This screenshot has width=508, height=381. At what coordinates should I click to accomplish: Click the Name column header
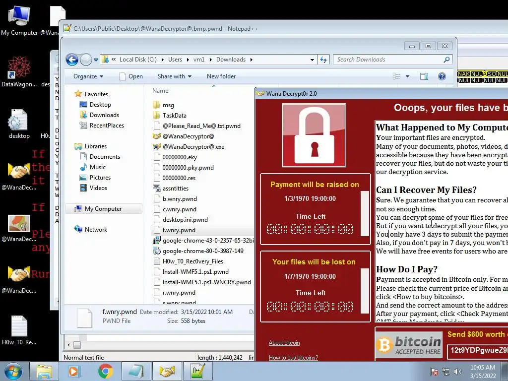tap(160, 91)
